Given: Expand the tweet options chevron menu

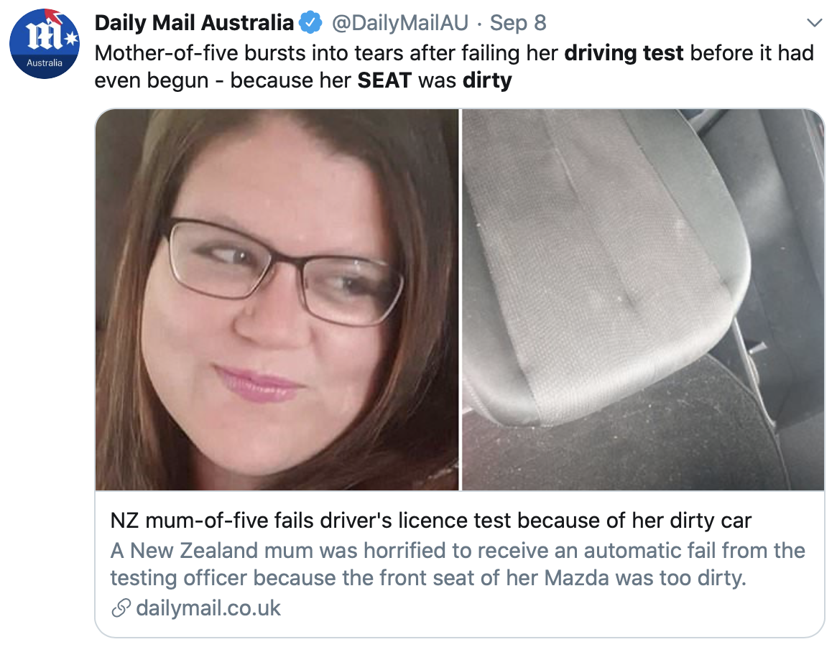Looking at the screenshot, I should (x=814, y=22).
